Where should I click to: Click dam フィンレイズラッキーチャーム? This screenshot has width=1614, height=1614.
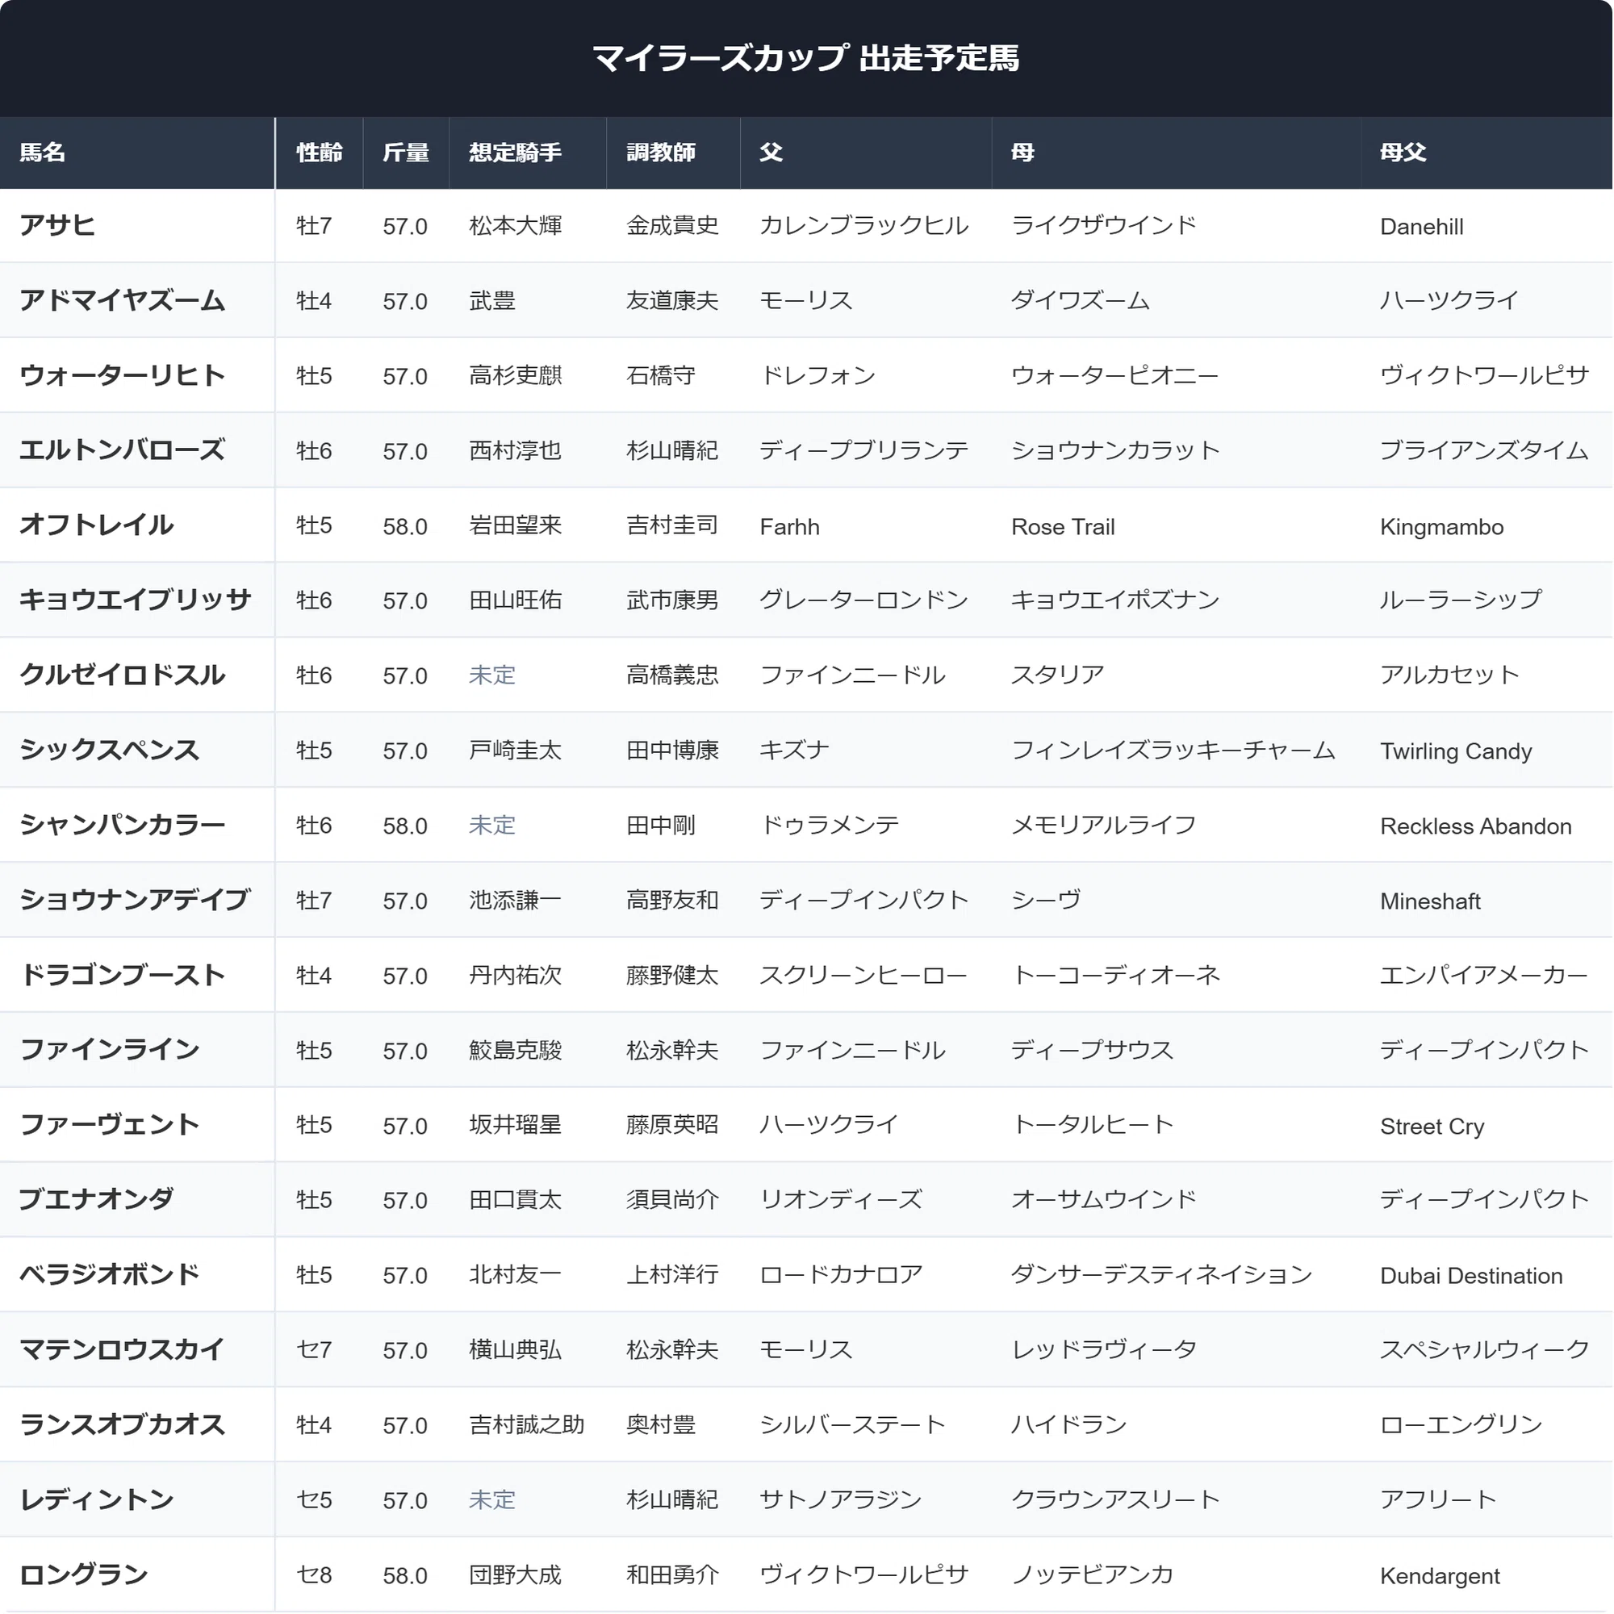1173,751
